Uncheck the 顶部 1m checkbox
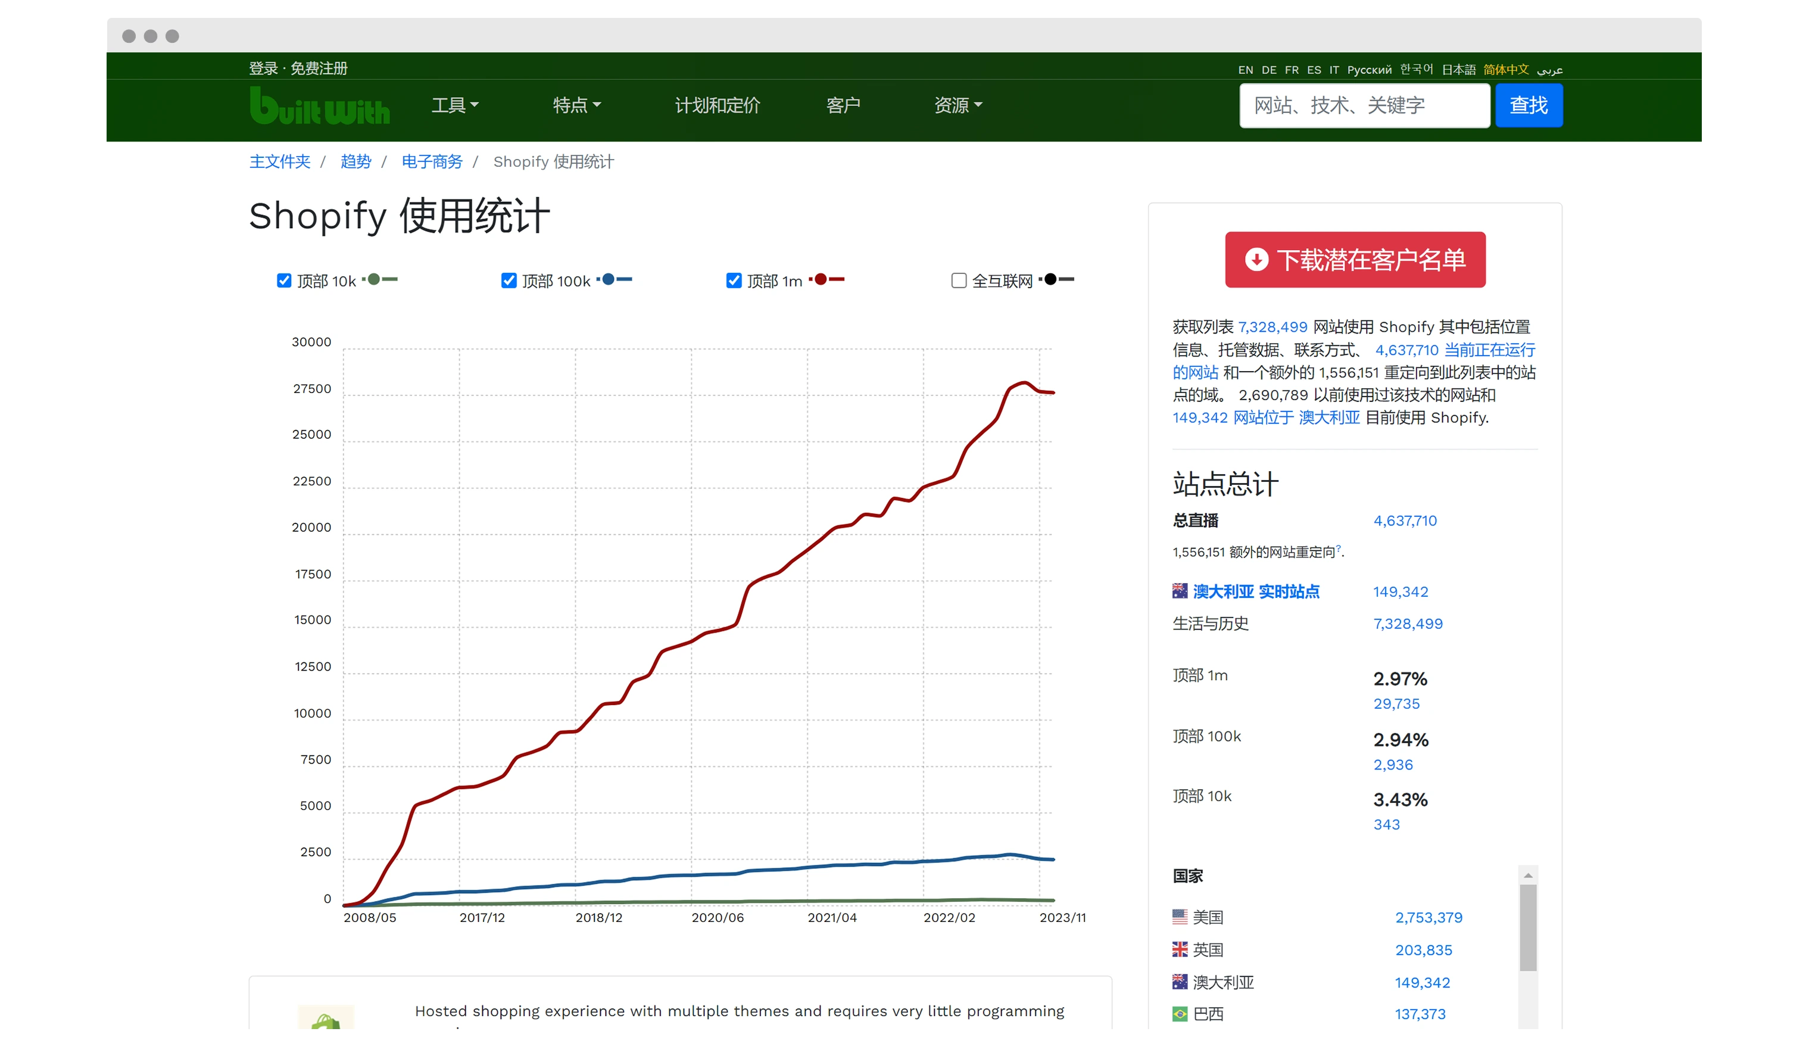The image size is (1809, 1047). coord(734,280)
